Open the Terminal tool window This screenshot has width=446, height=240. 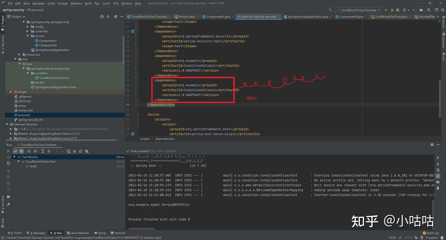pos(118,233)
